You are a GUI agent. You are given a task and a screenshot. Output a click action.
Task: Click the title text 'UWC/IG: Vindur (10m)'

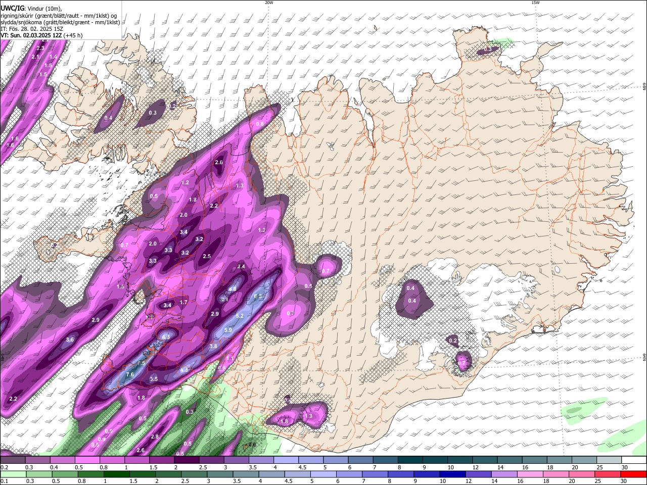point(31,9)
